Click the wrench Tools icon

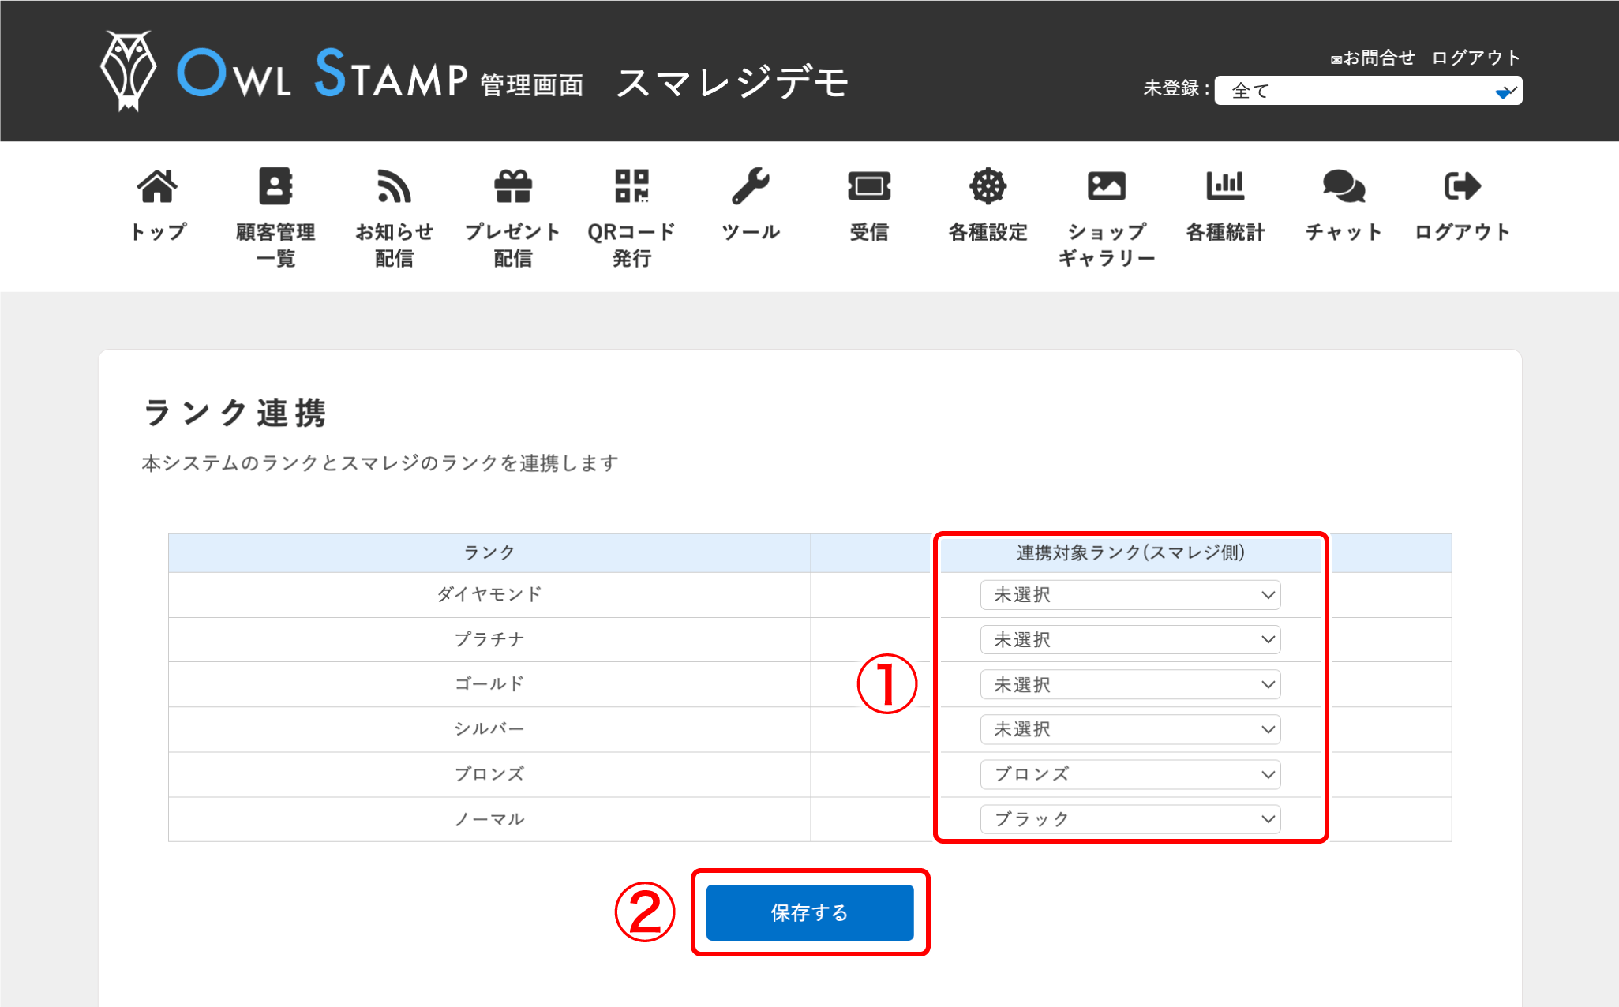tap(750, 187)
